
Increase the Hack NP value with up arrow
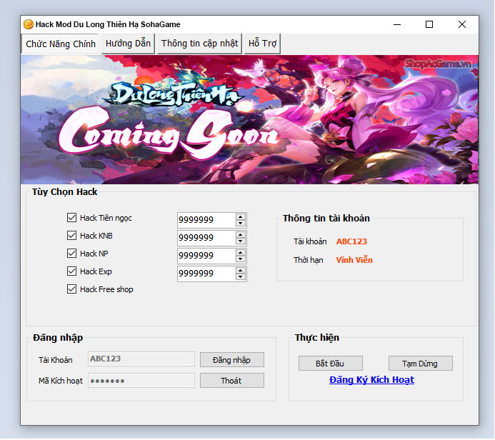tap(241, 253)
